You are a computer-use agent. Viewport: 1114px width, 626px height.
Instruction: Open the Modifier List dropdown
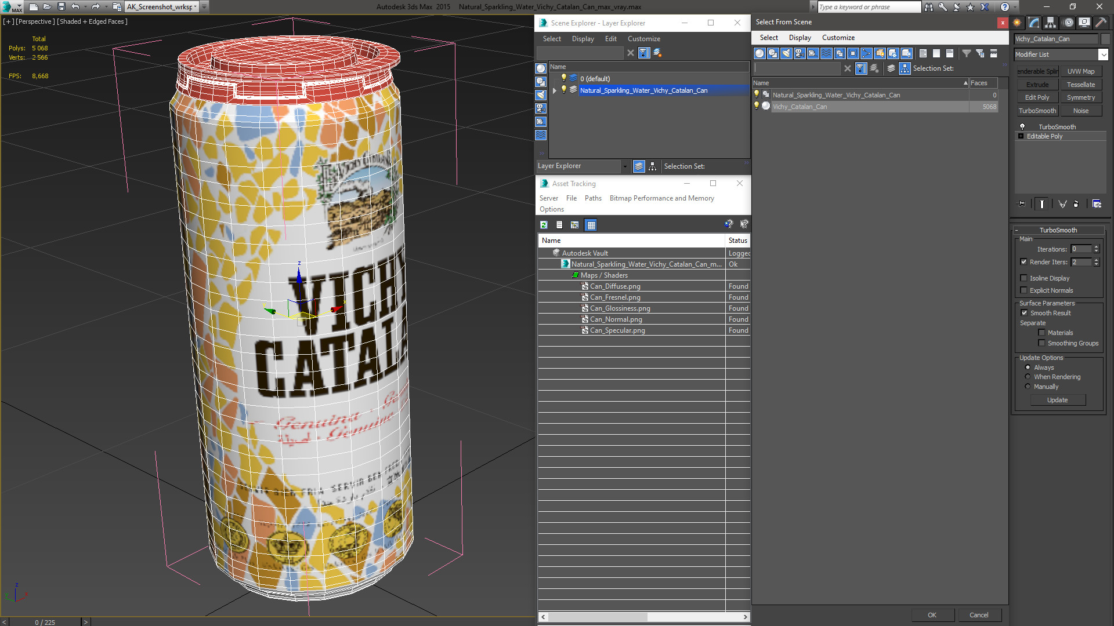tap(1061, 54)
